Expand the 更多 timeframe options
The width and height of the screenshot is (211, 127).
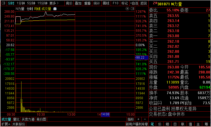tap(54, 3)
